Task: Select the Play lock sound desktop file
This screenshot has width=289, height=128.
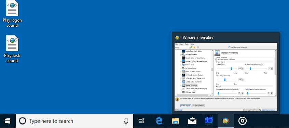Action: coord(12,49)
